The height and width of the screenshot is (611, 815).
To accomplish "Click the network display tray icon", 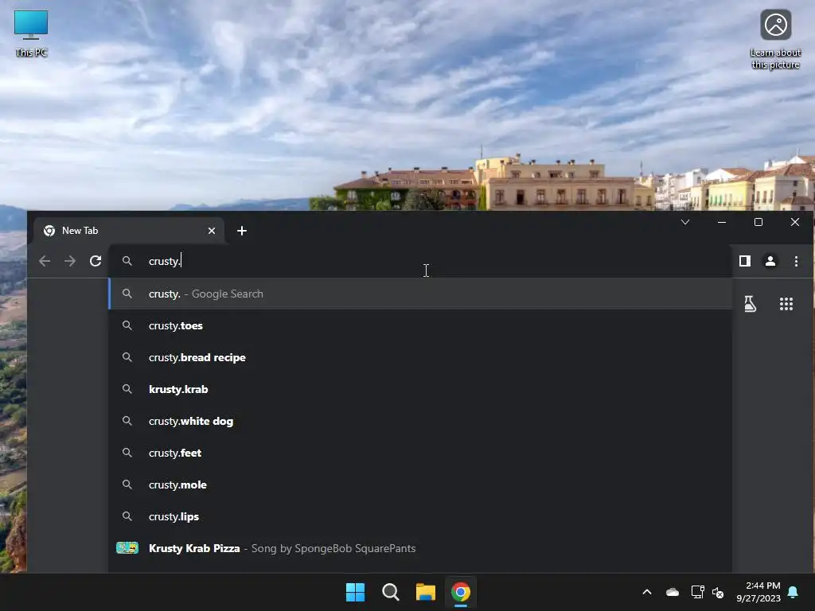I will pyautogui.click(x=697, y=592).
